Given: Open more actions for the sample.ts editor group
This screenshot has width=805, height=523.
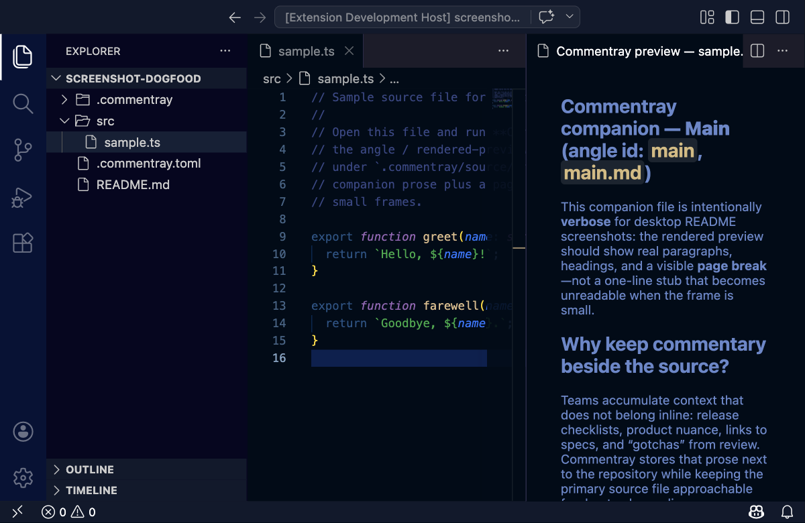Looking at the screenshot, I should click(x=503, y=51).
